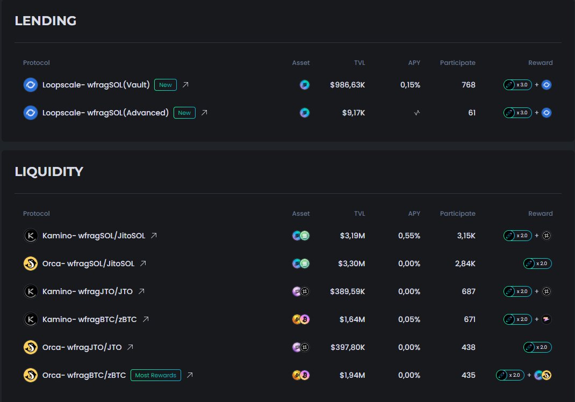Click the Most Rewards badge on Orca- wfragBTC/zBTC
The image size is (575, 402).
156,375
